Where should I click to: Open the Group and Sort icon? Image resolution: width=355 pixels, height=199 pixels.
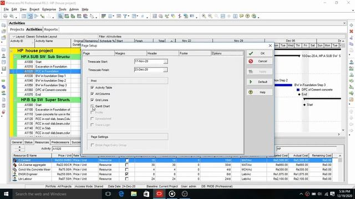tap(134, 16)
